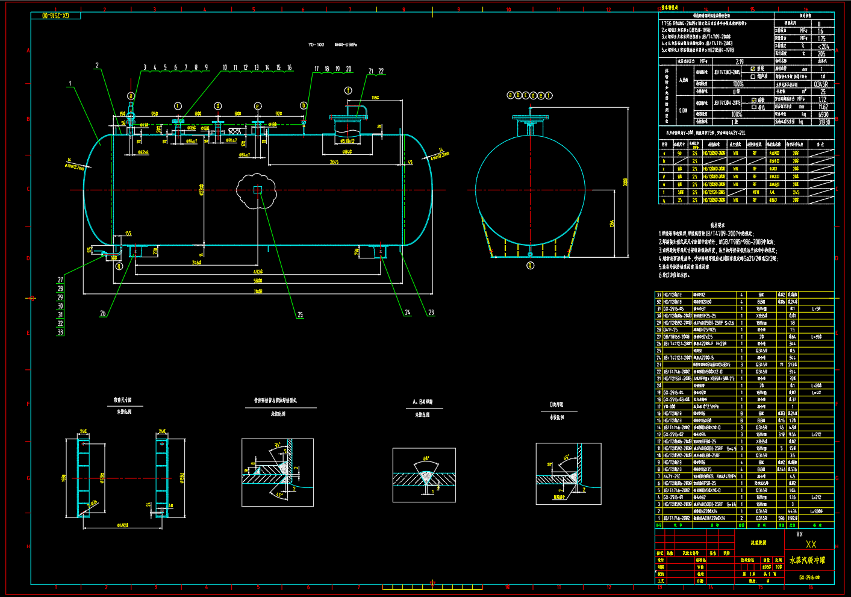851x597 pixels.
Task: Check the empty box below the A,B checked box
Action: (x=753, y=77)
